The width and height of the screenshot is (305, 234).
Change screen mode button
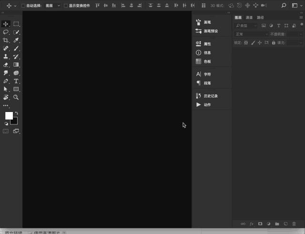click(16, 131)
